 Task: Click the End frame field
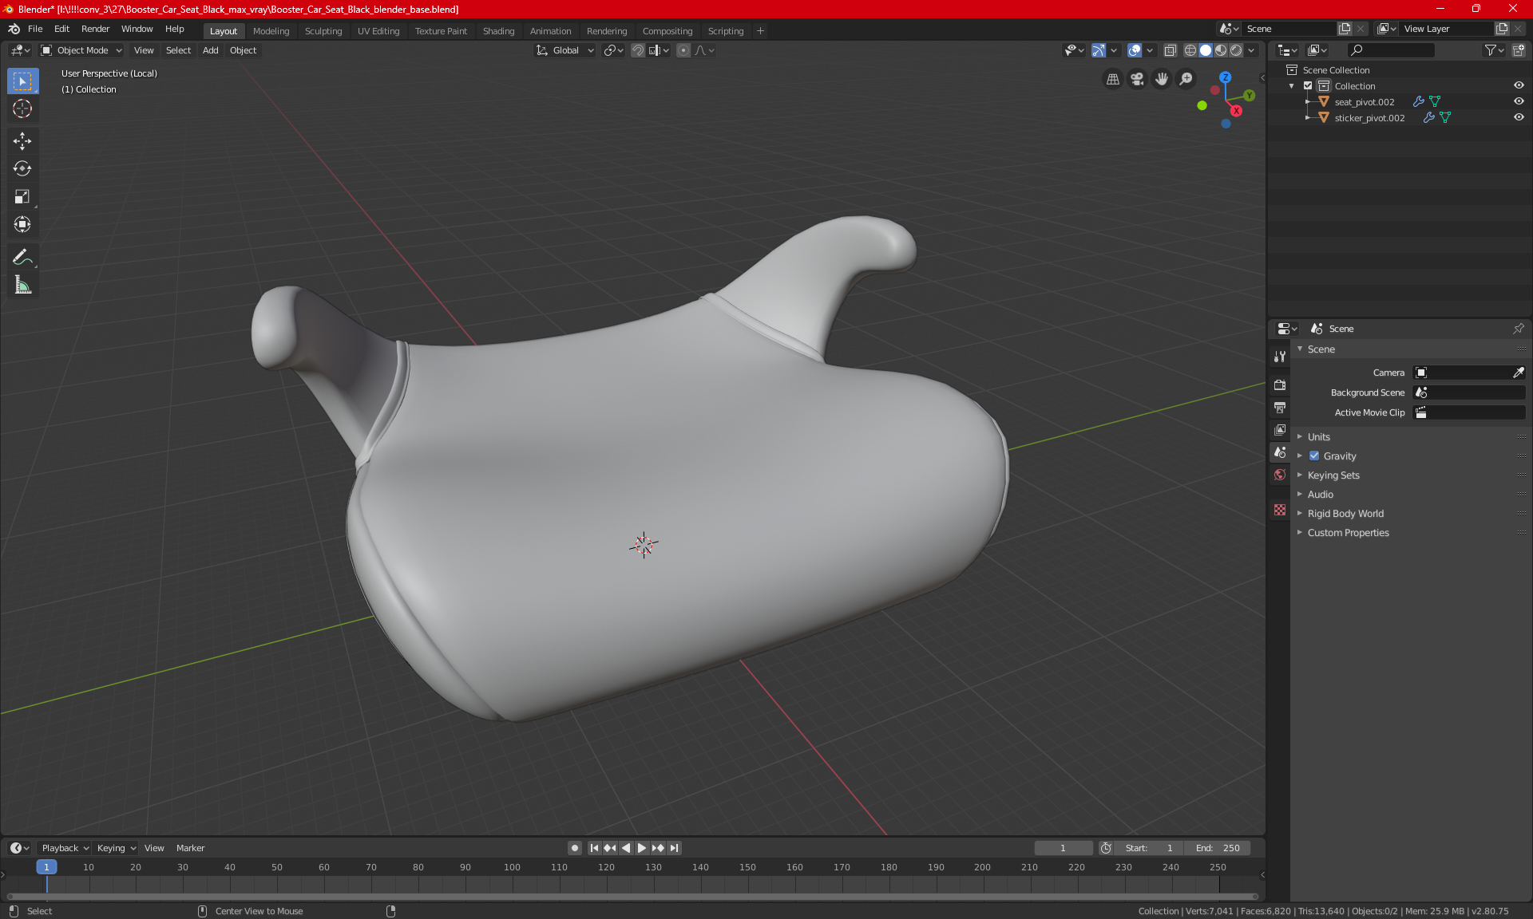[x=1218, y=848]
